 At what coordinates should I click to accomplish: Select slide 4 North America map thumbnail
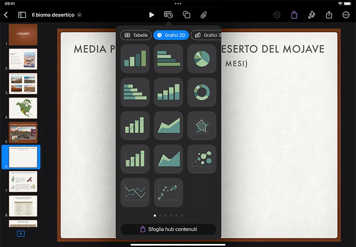pos(23,108)
